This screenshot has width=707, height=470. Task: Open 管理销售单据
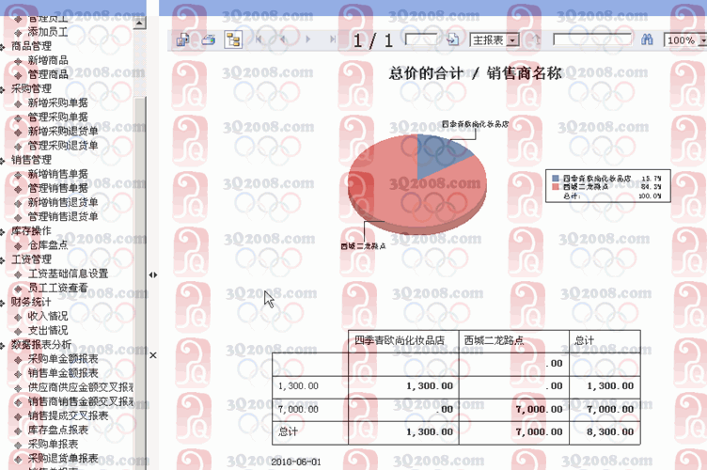tap(57, 188)
